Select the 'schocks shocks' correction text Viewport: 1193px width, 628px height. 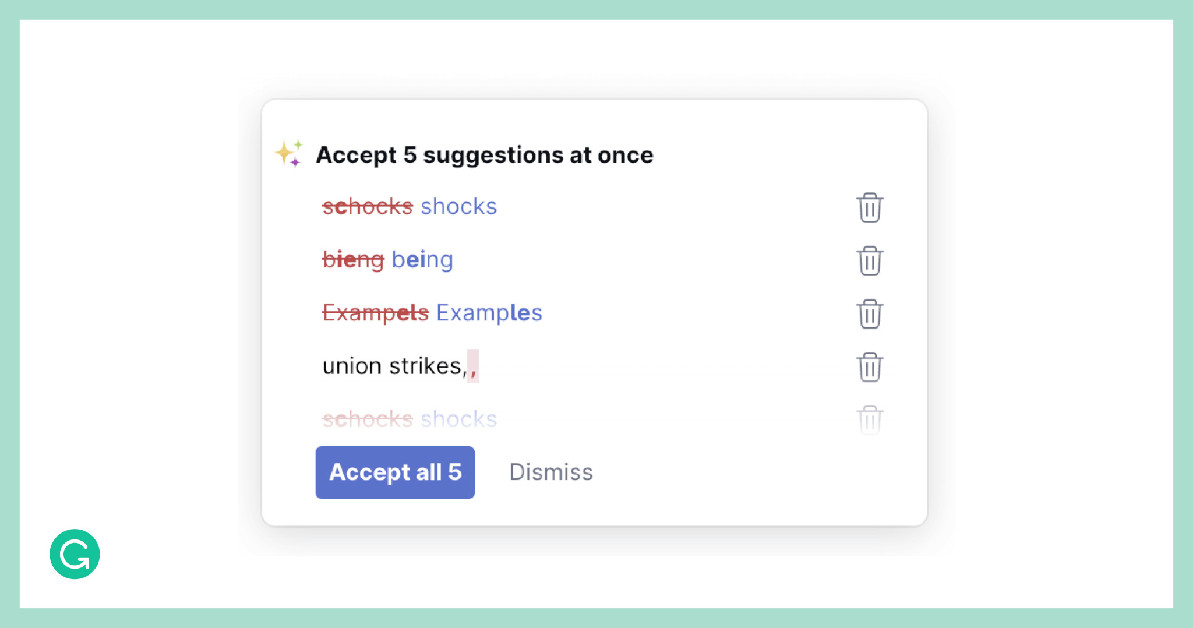tap(410, 206)
